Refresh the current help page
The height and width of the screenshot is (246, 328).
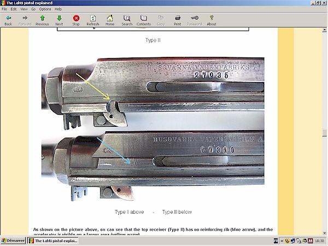tap(93, 20)
